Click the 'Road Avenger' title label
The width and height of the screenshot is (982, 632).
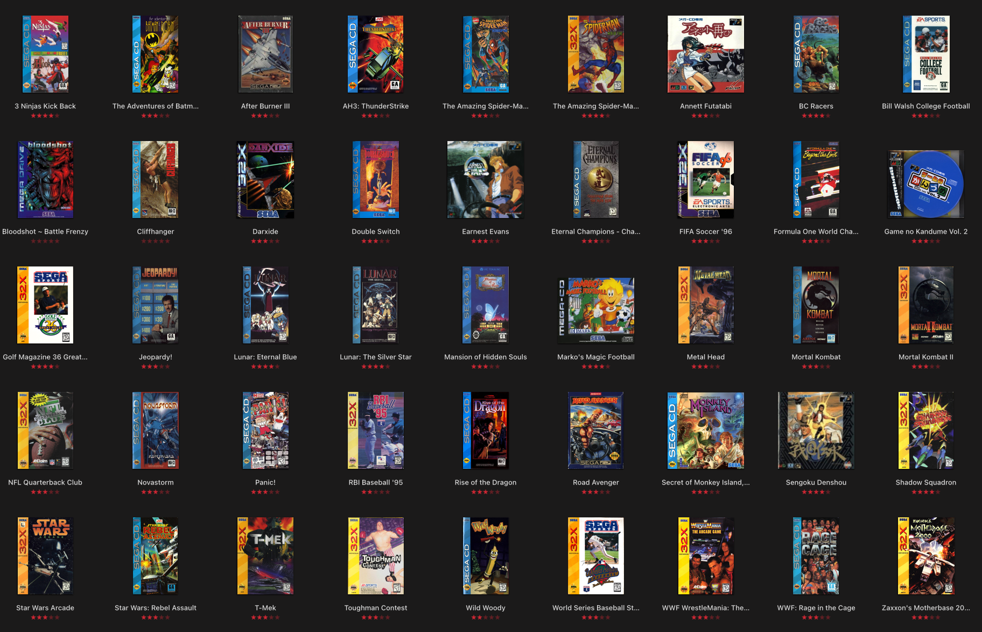(596, 482)
